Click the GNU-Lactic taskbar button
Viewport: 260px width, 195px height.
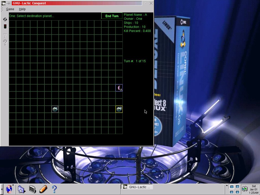coord(137,187)
